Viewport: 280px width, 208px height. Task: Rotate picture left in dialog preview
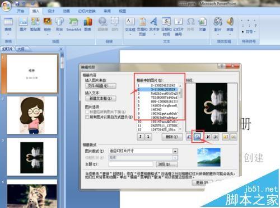(189, 137)
